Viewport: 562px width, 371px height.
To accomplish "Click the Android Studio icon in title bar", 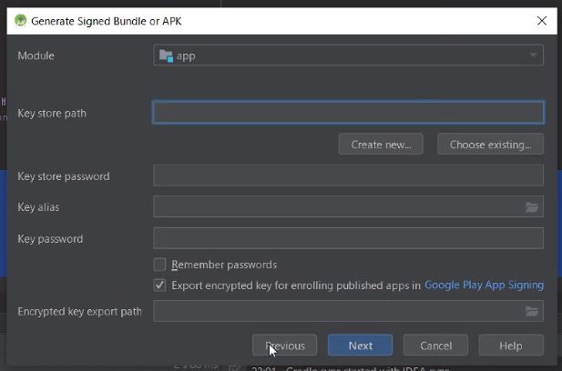I will (20, 20).
